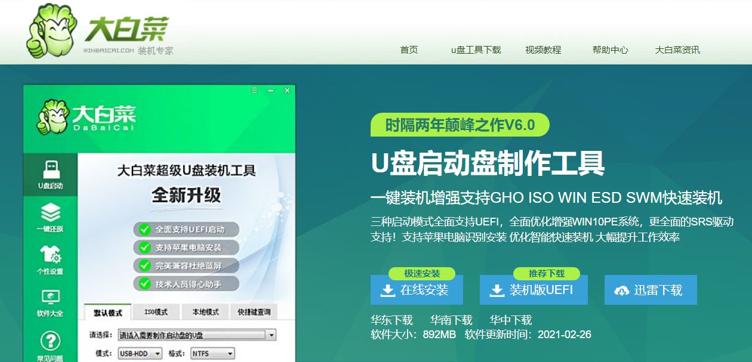Screen dimensions: 752x362
Task: Expand the NTFS format dropdown
Action: click(x=211, y=354)
